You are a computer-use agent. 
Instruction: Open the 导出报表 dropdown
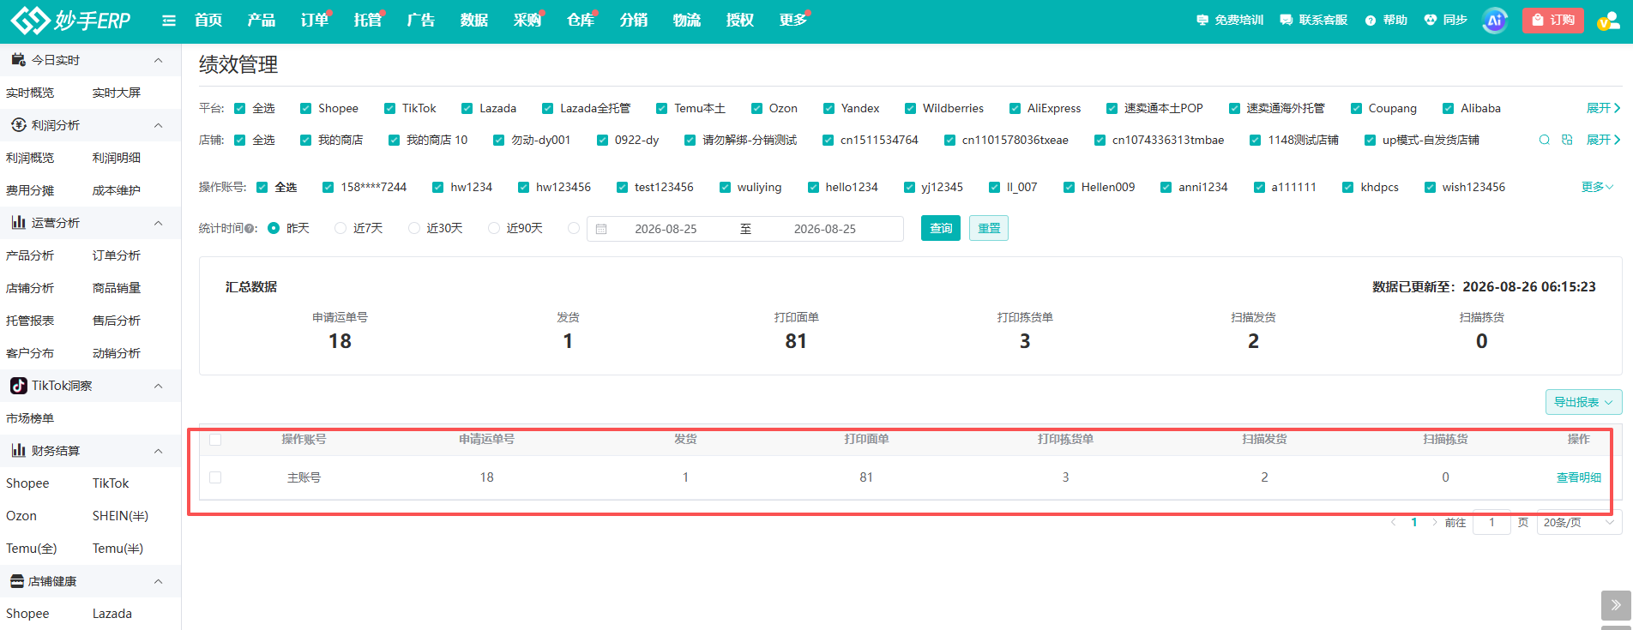click(x=1583, y=402)
